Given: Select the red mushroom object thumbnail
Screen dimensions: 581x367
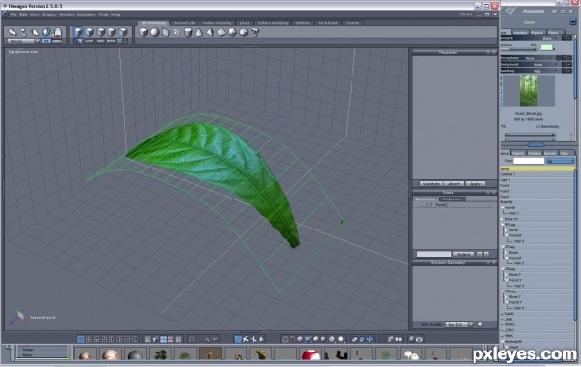Looking at the screenshot, I should coord(311,354).
